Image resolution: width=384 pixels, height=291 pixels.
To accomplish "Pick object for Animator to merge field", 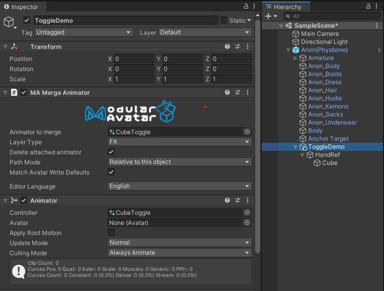I will coord(247,132).
